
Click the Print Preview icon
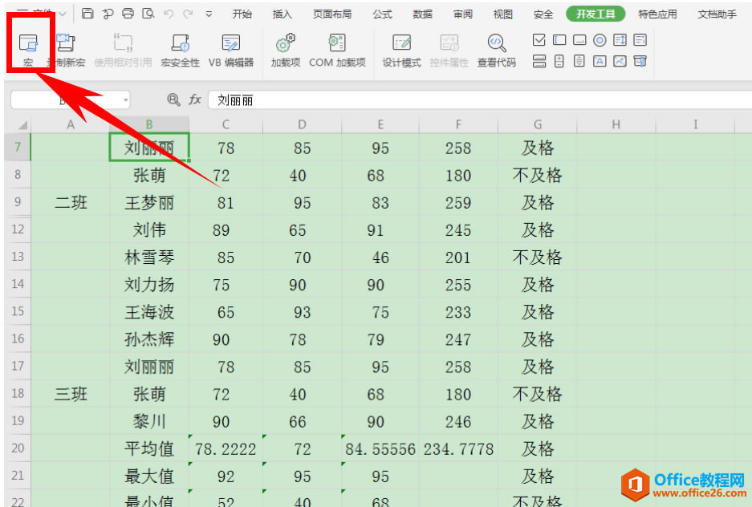148,14
